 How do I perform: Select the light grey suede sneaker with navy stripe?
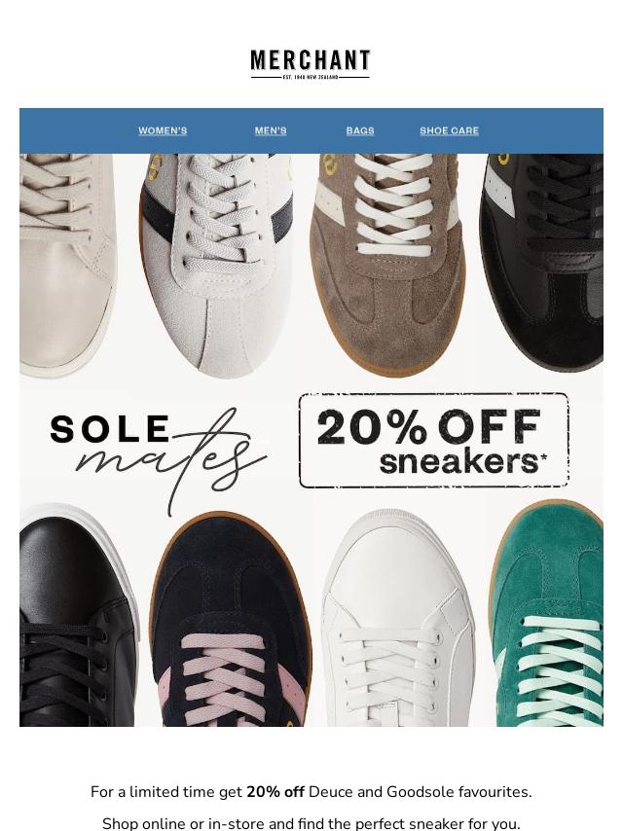218,265
